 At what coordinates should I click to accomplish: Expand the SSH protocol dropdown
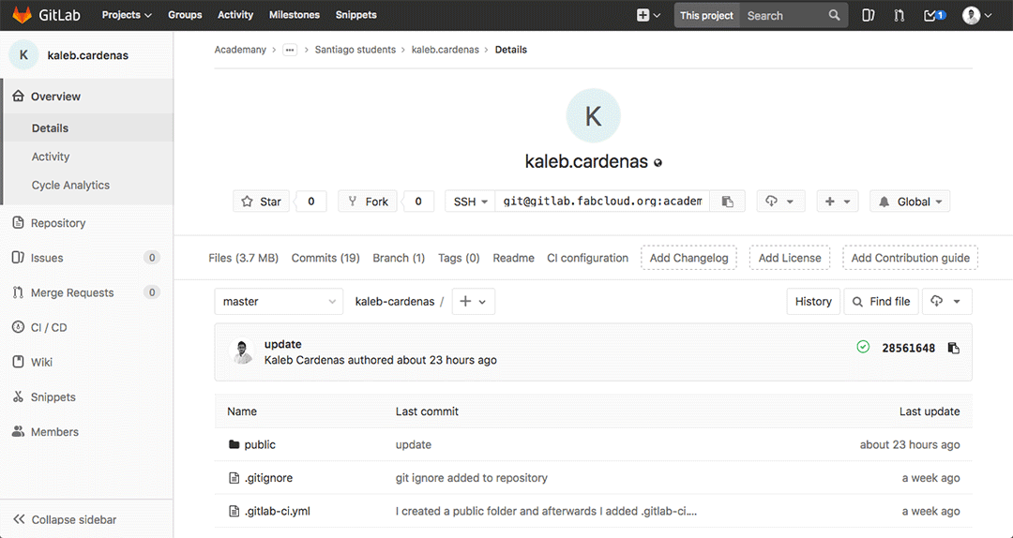tap(471, 202)
